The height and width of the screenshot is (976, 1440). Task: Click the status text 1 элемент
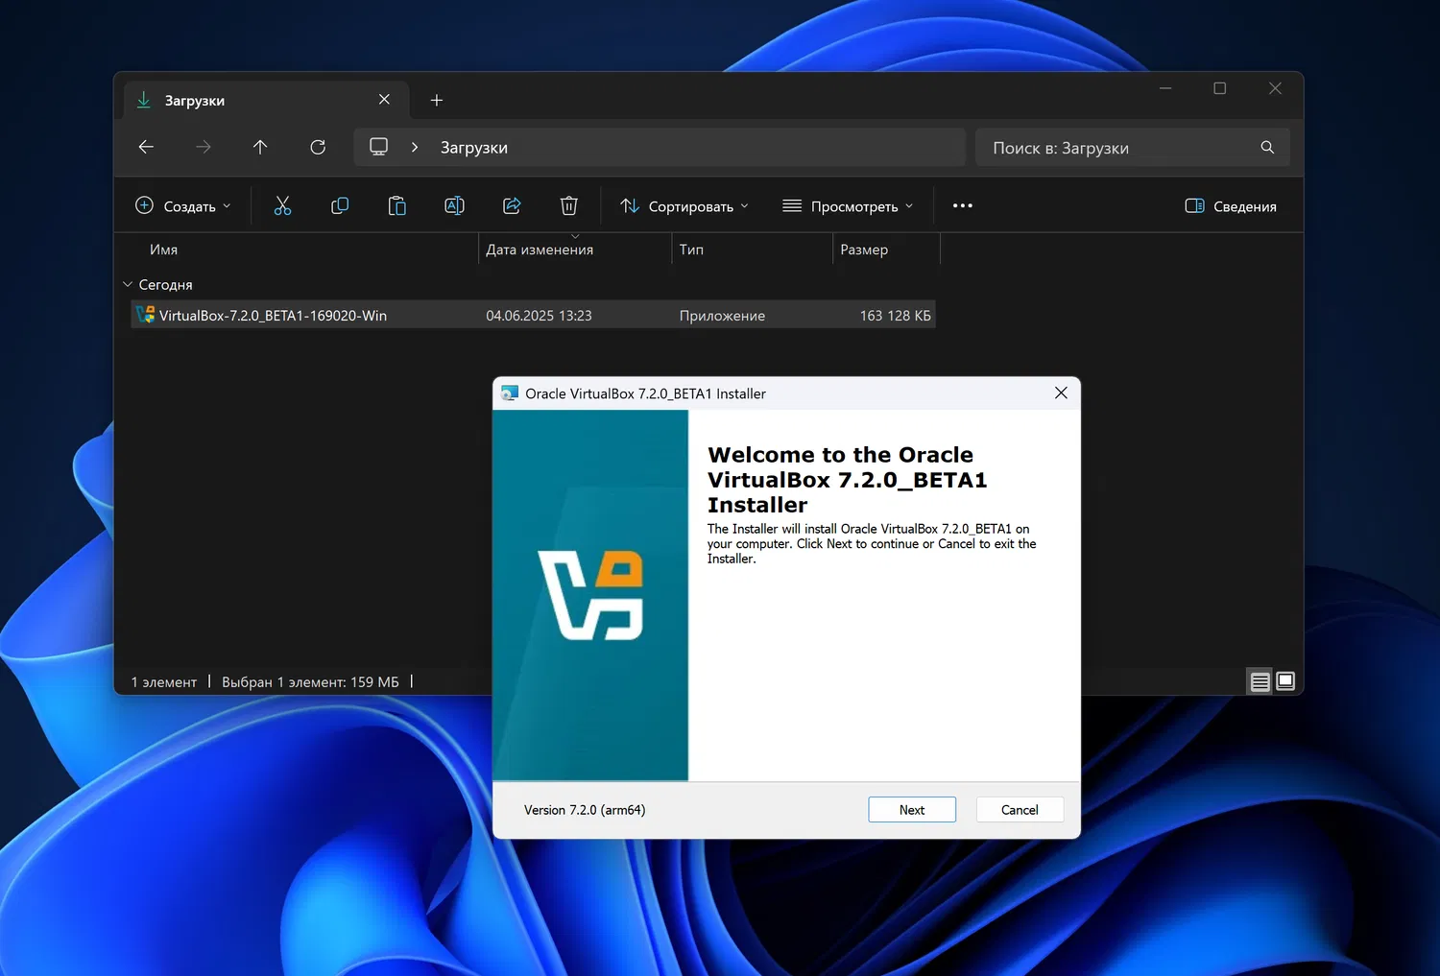(x=164, y=682)
